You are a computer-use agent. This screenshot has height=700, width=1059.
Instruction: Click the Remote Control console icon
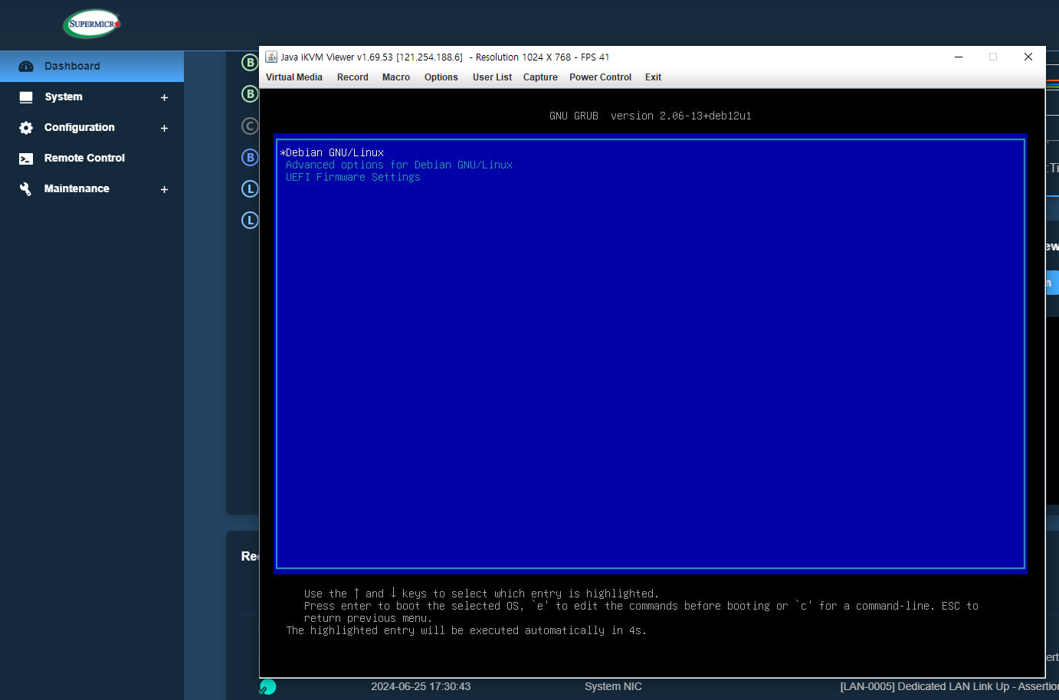point(26,159)
